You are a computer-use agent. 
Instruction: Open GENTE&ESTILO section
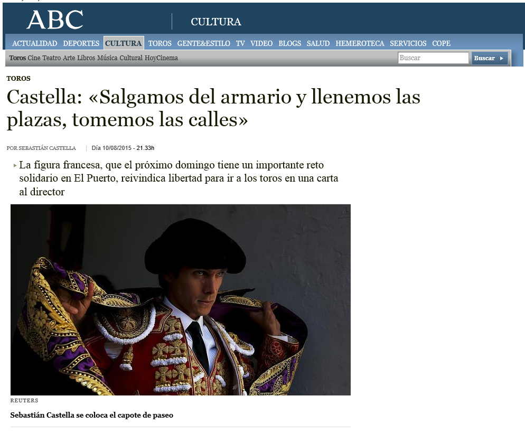pos(203,43)
